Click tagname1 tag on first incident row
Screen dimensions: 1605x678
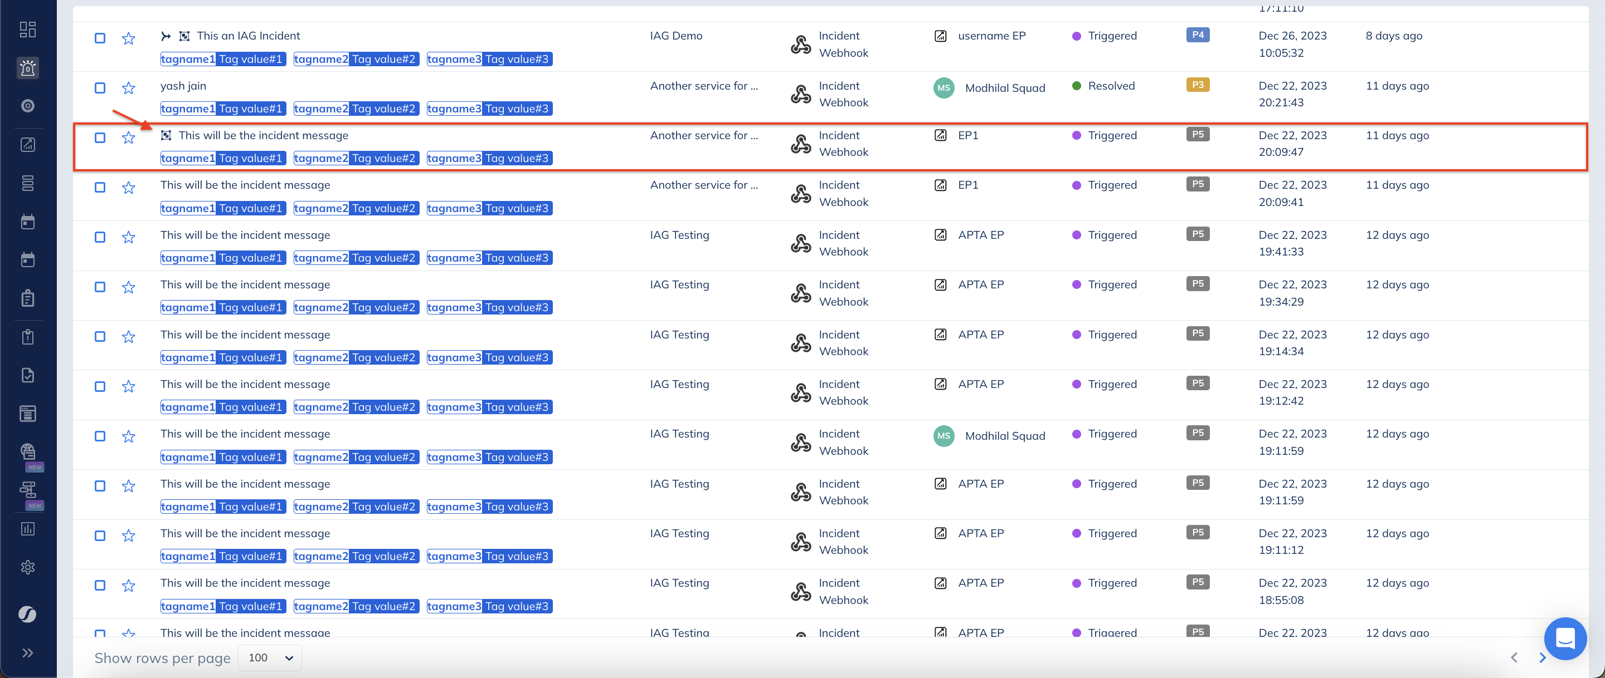point(188,59)
